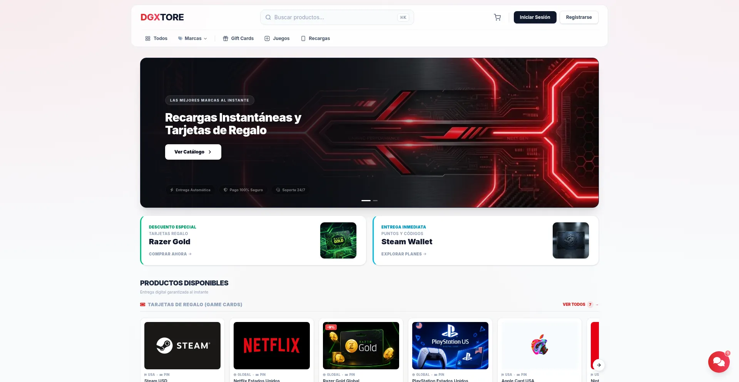The width and height of the screenshot is (739, 382).
Task: Open the Apple Card USA product image
Action: click(540, 345)
